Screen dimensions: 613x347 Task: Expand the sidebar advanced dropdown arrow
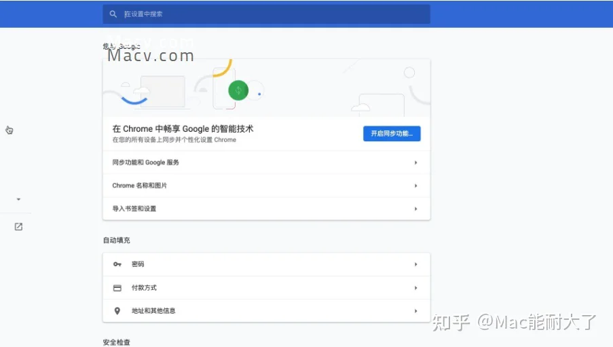click(18, 199)
